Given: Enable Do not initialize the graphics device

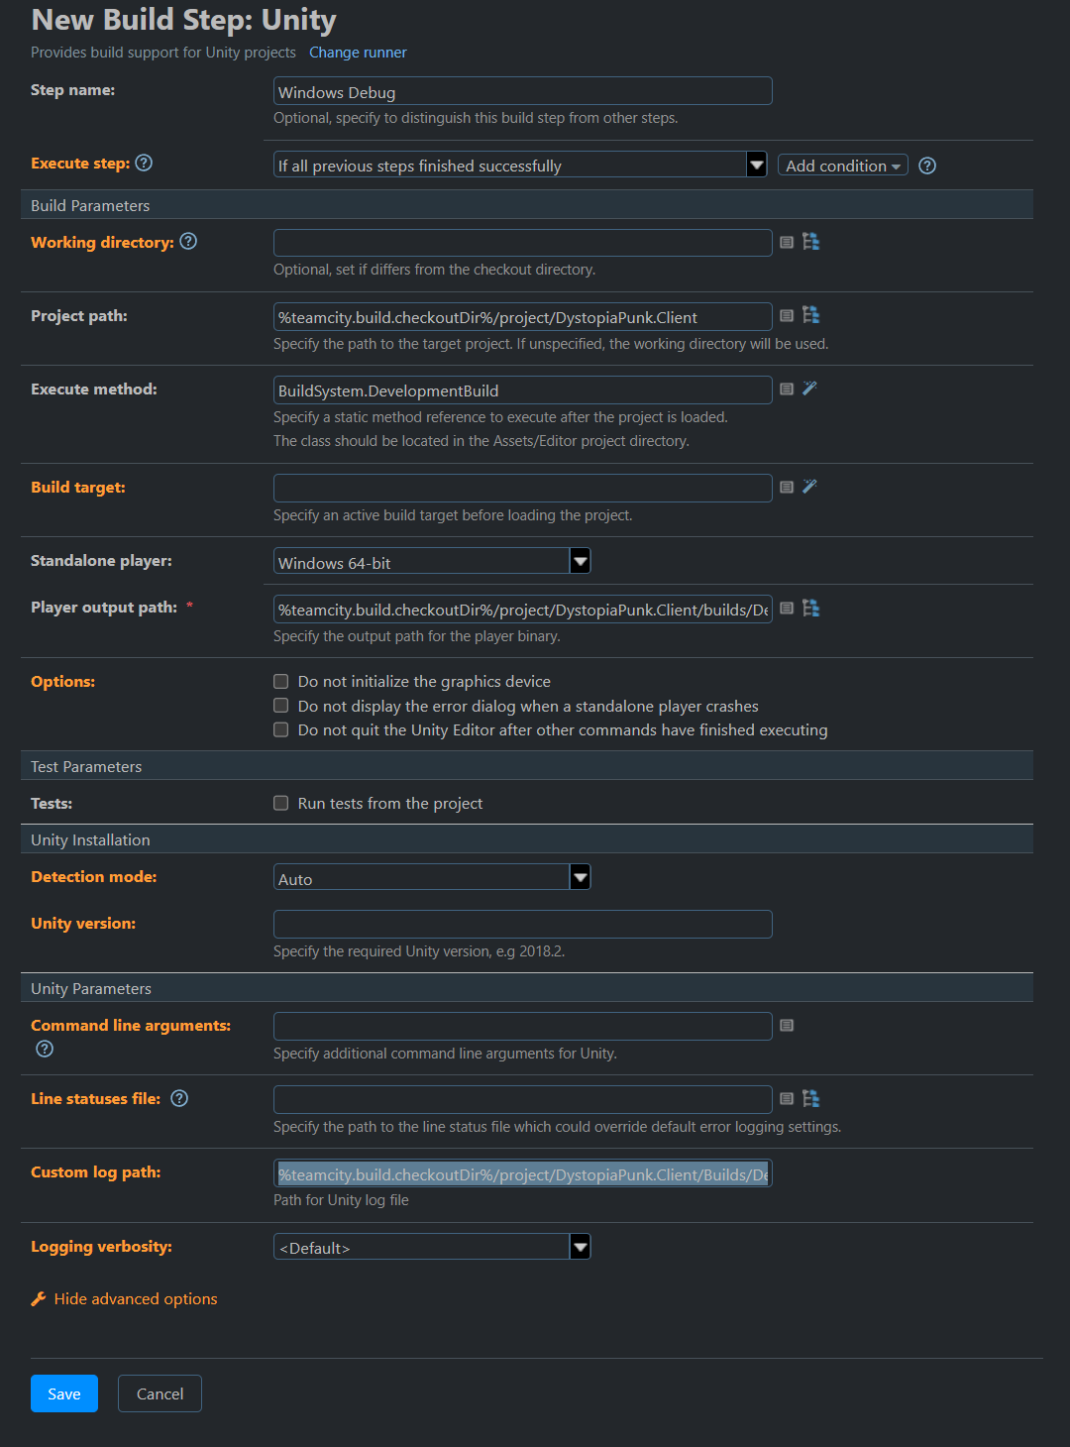Looking at the screenshot, I should pyautogui.click(x=281, y=681).
